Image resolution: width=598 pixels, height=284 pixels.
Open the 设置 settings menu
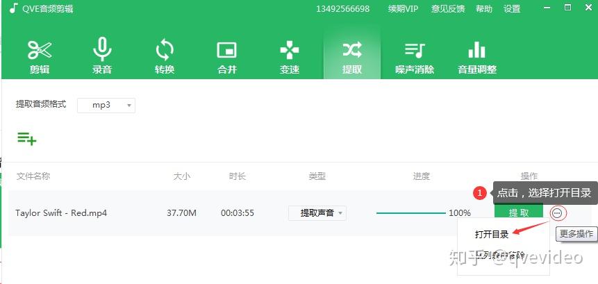click(512, 9)
